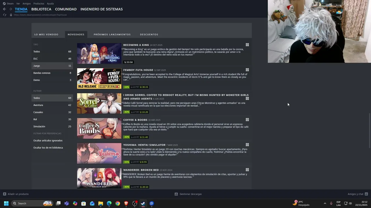Click Windows platform icon for Coffee & Boobs
The width and height of the screenshot is (371, 208).
click(247, 120)
